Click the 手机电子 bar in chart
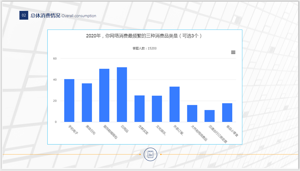 pyautogui.click(x=69, y=100)
